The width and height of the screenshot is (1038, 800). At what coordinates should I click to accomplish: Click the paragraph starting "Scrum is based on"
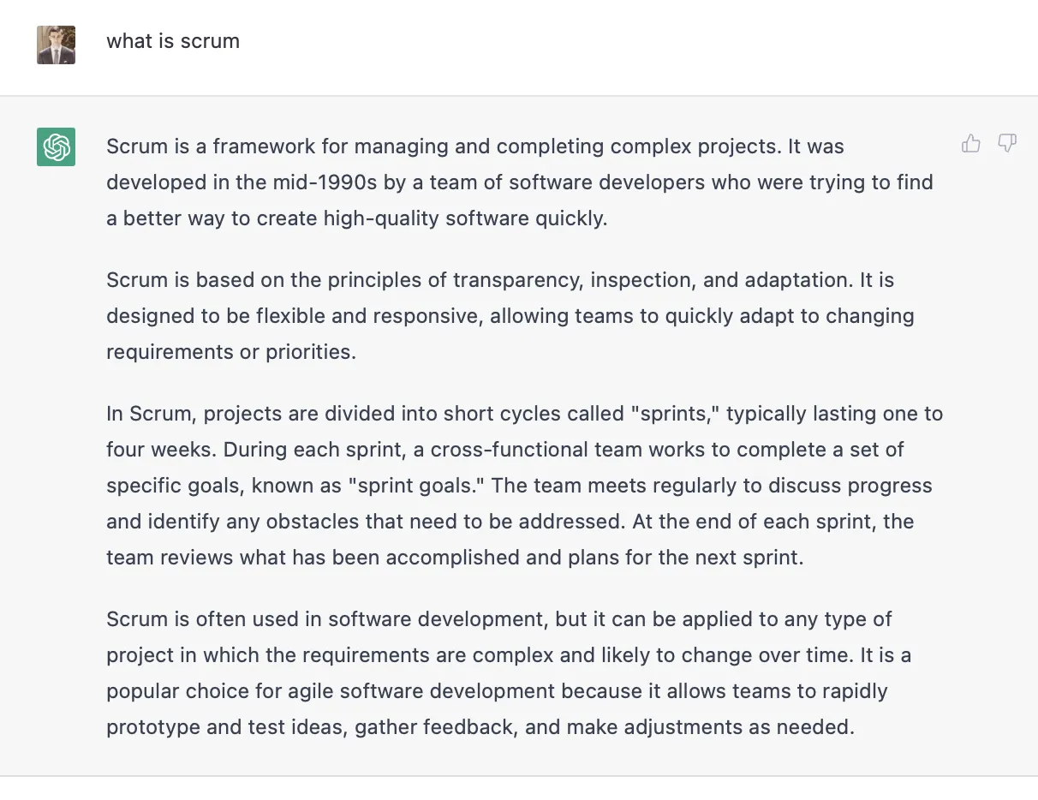pyautogui.click(x=510, y=316)
